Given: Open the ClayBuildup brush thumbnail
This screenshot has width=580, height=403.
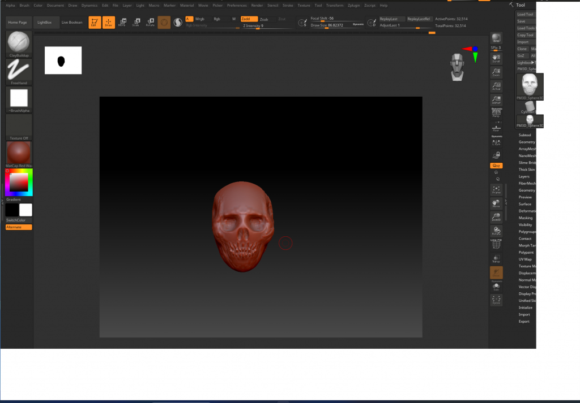Looking at the screenshot, I should (x=19, y=42).
